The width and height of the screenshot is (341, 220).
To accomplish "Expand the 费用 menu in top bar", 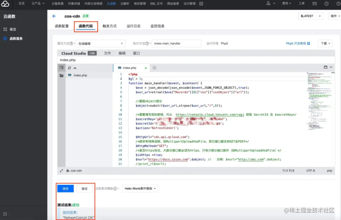I will click(x=286, y=3).
